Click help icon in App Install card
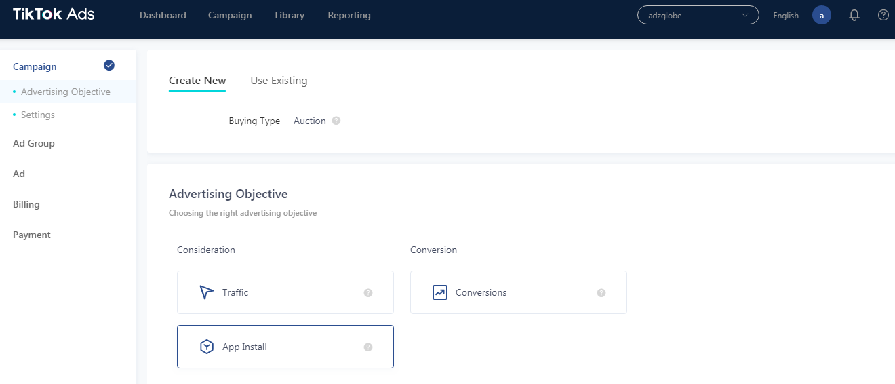 coord(368,347)
